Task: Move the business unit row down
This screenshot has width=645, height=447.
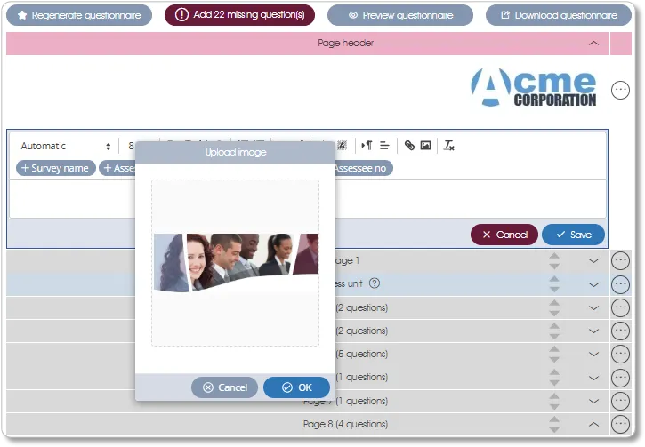Action: pyautogui.click(x=554, y=290)
